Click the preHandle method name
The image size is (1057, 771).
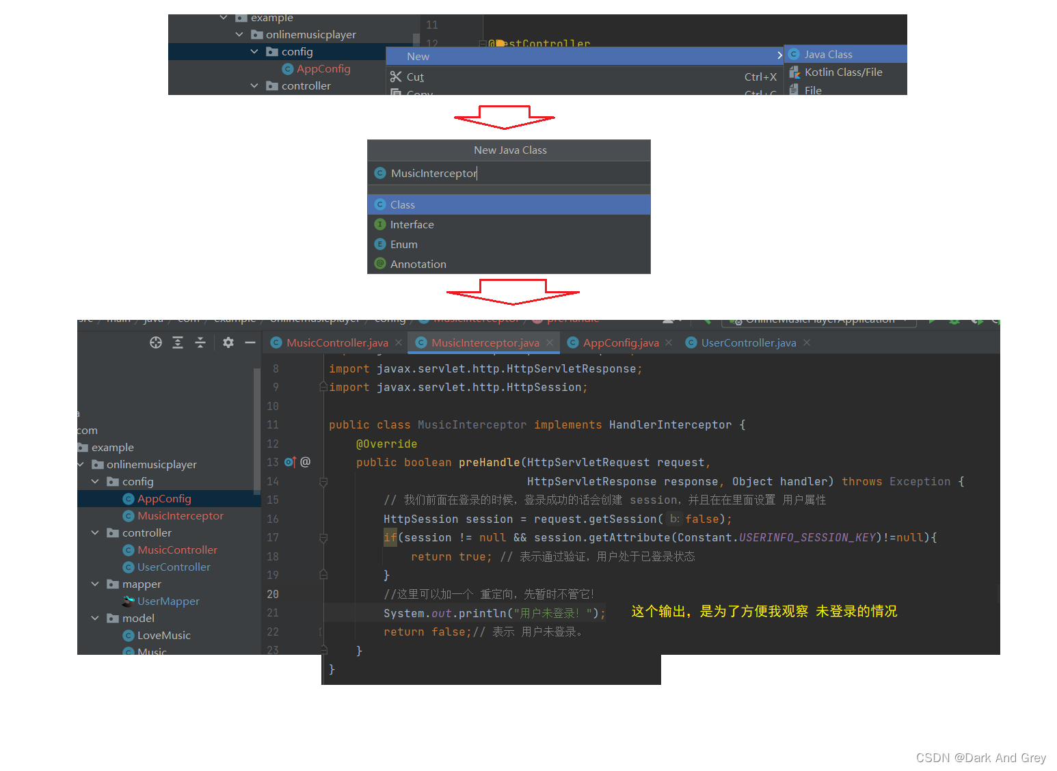coord(489,462)
